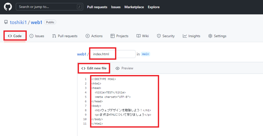Viewport: 263px width, 136px height.
Task: Click the GitHub Octocat logo
Action: (8, 7)
